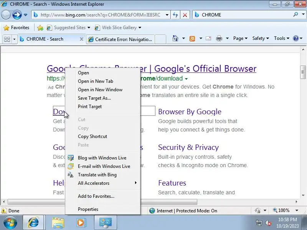Expand the tab list dropdown arrow
307x230 pixels.
(x=14, y=39)
